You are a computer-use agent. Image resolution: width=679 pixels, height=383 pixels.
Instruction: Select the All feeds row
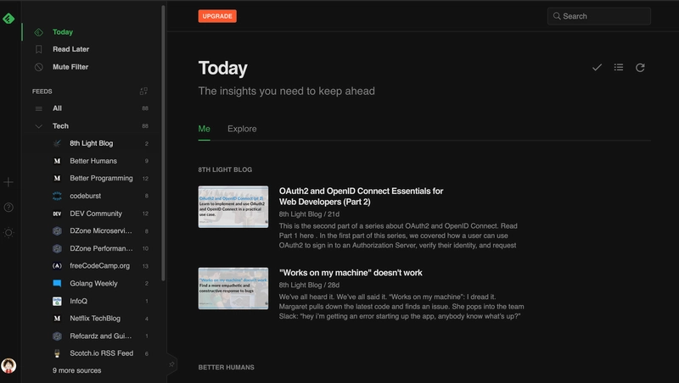91,108
